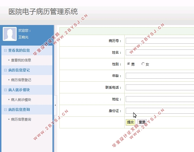The width and height of the screenshot is (194, 152).
Task: Click the 病历号 field label
Action: click(115, 41)
